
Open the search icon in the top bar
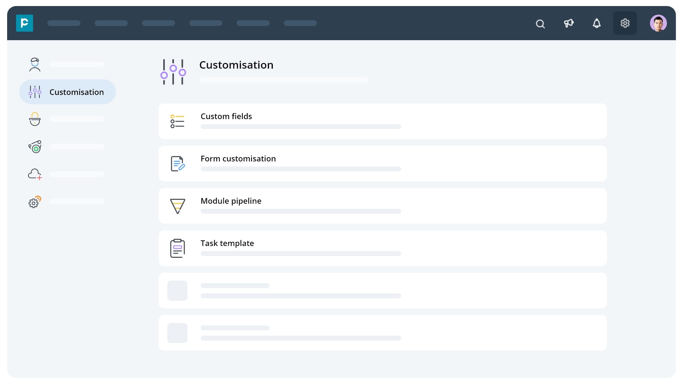(540, 24)
